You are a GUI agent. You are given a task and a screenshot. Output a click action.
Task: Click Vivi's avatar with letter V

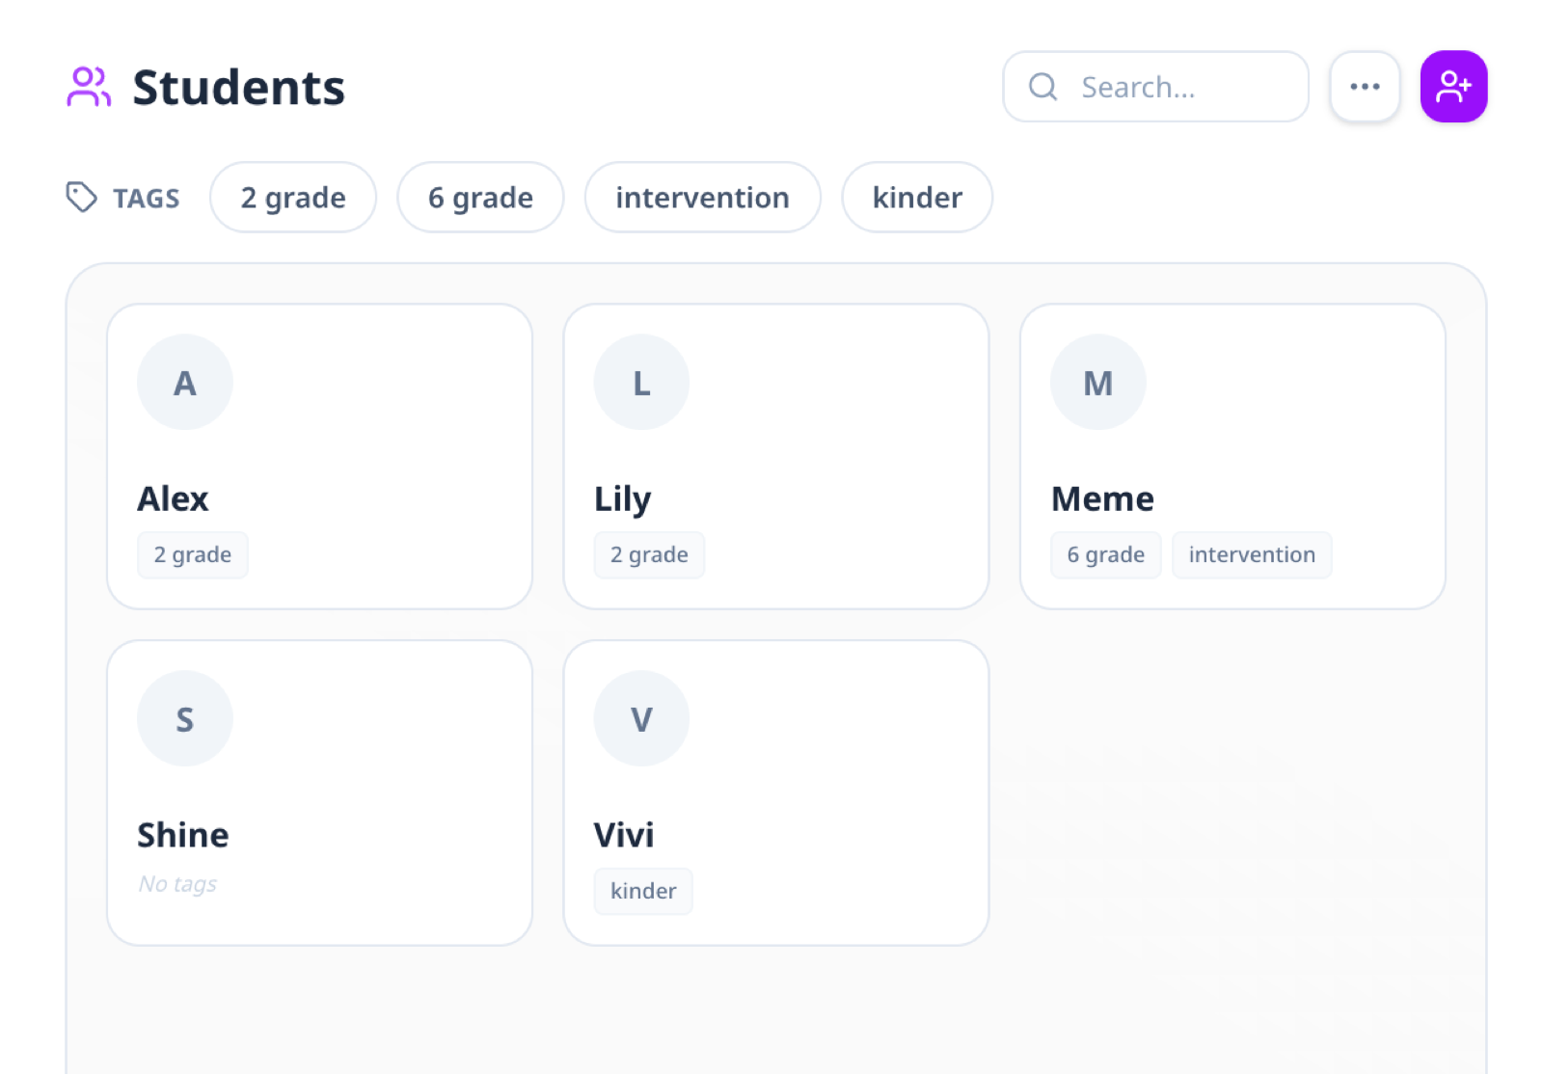tap(641, 718)
